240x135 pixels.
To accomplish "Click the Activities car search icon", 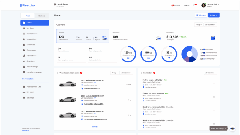I will point(159,38).
